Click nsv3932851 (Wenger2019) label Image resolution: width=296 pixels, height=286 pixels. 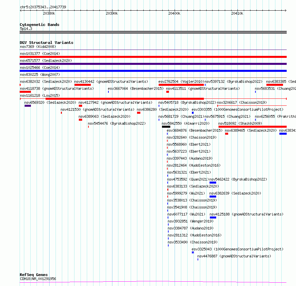[191, 221]
